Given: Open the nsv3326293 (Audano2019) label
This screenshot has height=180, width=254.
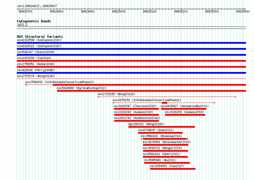Looking at the screenshot, I should [184, 112].
